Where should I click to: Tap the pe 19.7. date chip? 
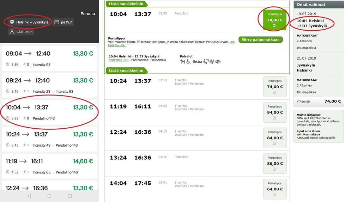(x=63, y=22)
